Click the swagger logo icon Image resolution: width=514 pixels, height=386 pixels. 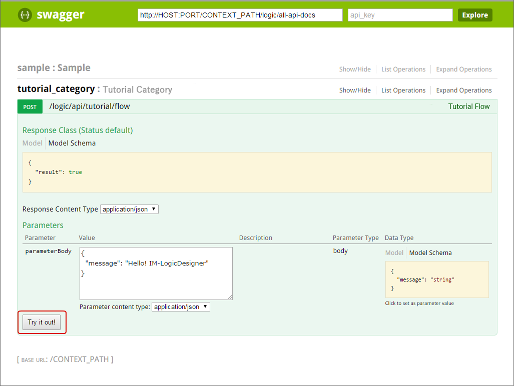coord(25,14)
